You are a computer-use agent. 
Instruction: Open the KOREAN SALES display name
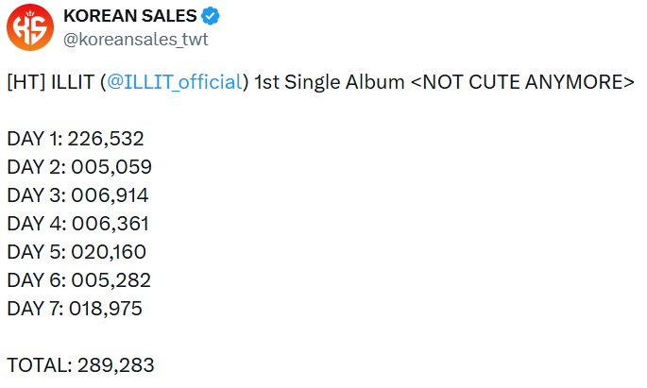click(130, 16)
